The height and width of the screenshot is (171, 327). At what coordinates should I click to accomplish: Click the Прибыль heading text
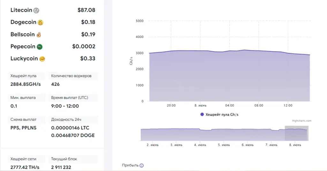(x=130, y=165)
